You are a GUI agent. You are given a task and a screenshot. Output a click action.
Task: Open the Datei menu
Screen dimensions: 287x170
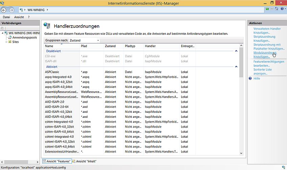point(6,17)
